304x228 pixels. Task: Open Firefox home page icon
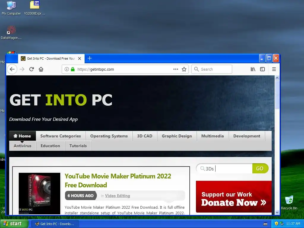[x=41, y=69]
